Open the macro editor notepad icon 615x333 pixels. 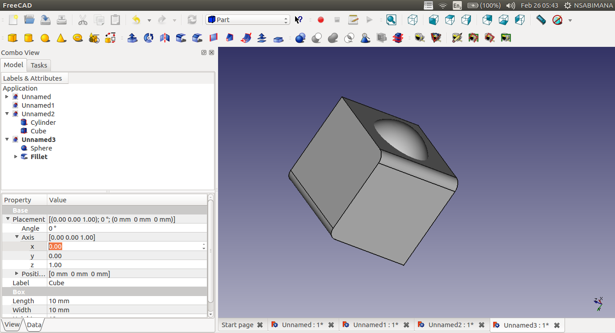tap(353, 20)
